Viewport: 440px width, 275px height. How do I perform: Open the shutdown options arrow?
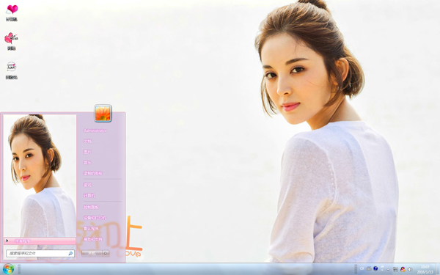click(106, 254)
